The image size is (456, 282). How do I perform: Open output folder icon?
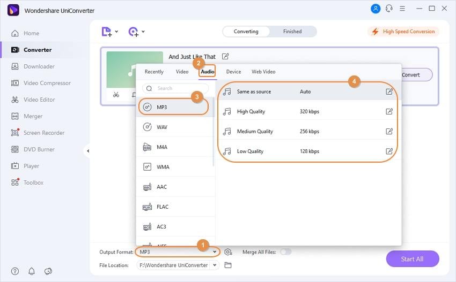228,265
